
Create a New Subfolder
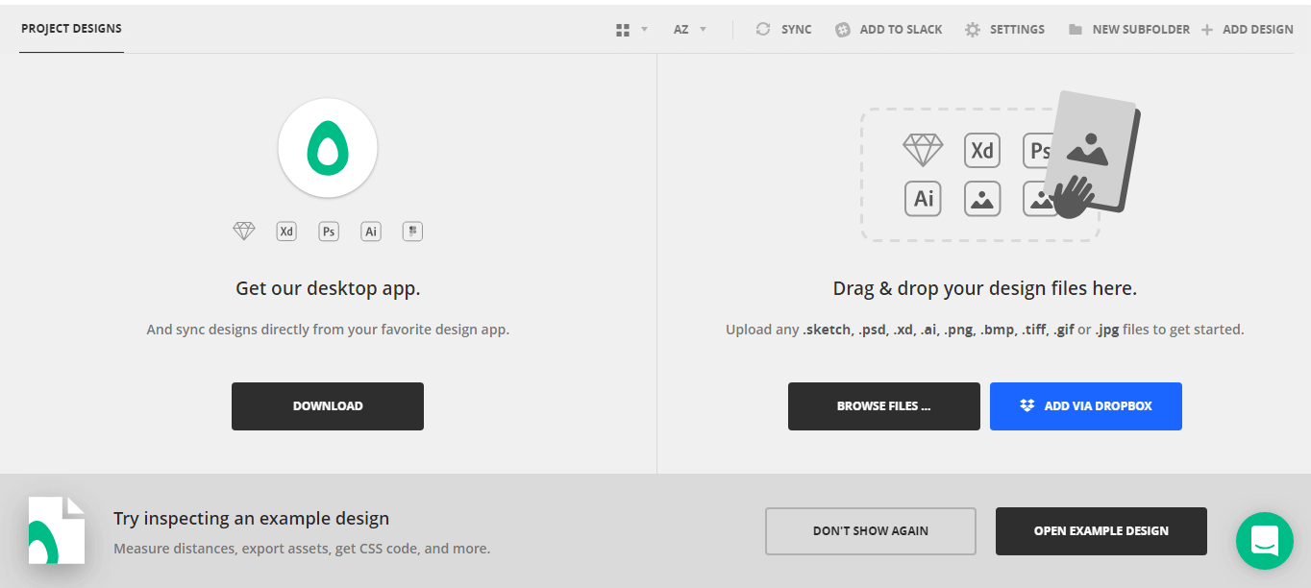point(1129,30)
